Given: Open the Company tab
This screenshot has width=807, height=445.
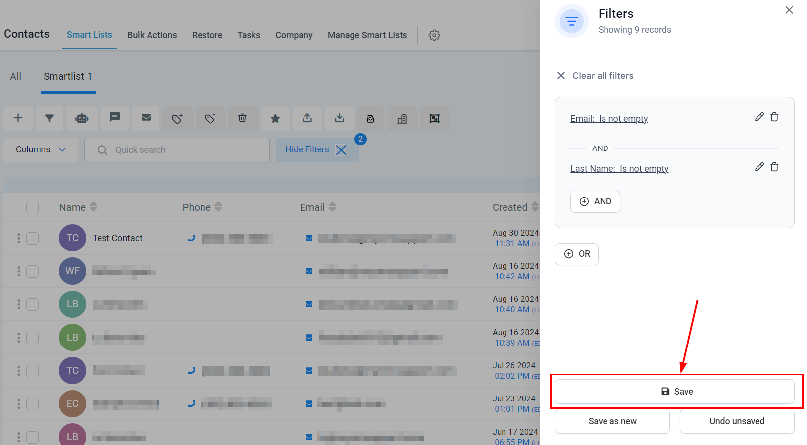Looking at the screenshot, I should pos(294,35).
